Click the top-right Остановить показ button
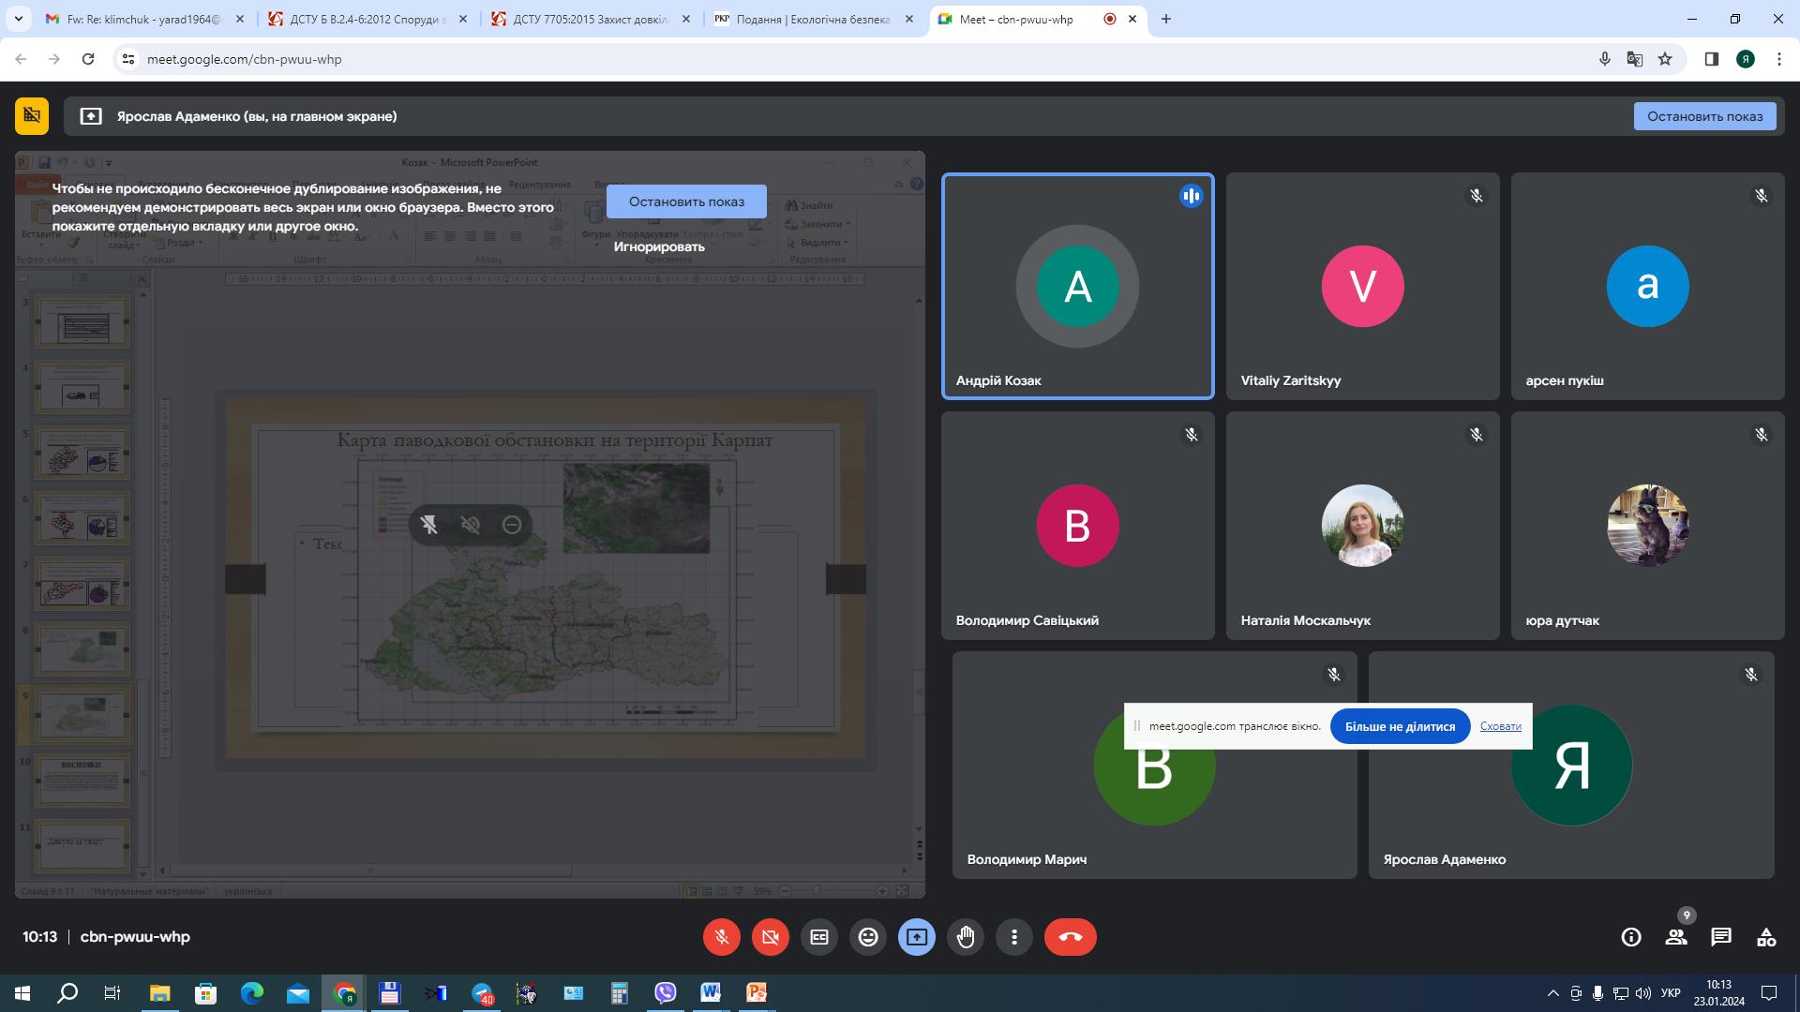Screen dimensions: 1800x1012 (x=1704, y=116)
